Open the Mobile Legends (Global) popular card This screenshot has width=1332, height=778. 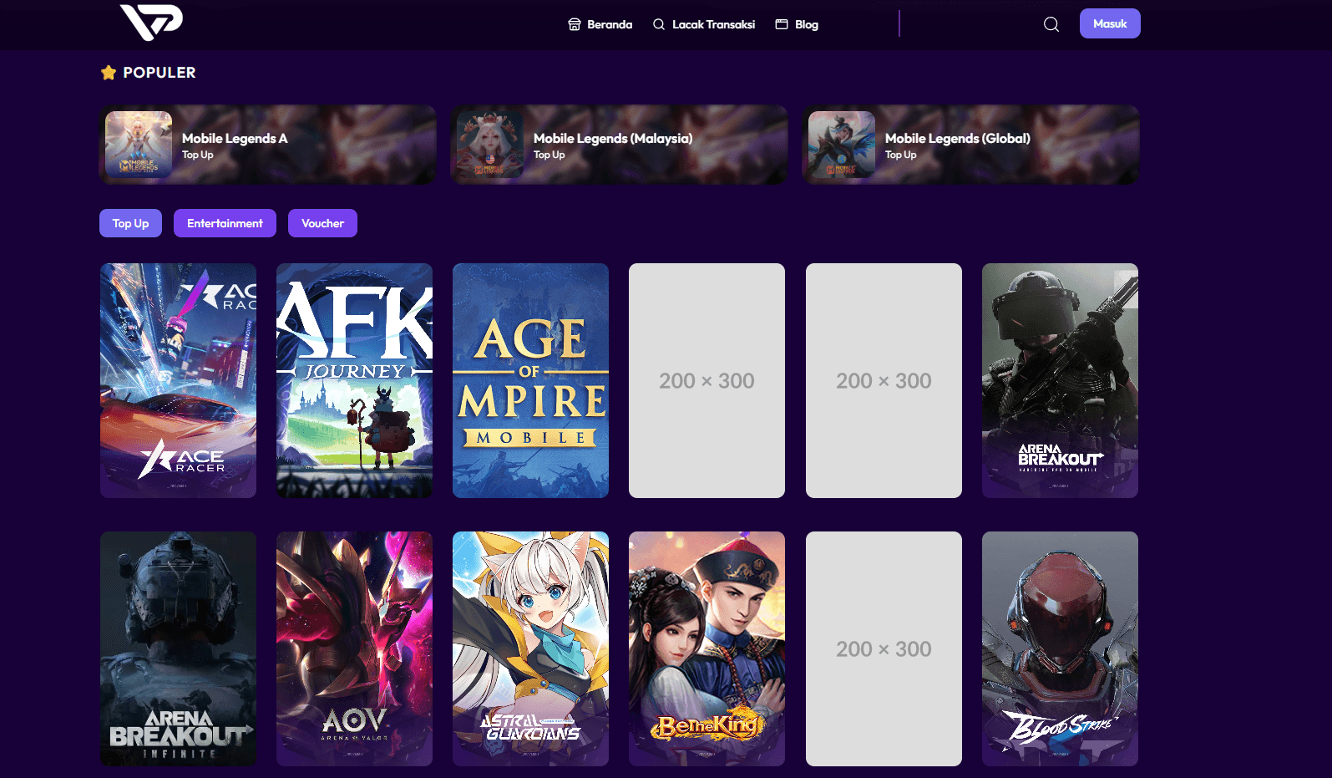(x=970, y=145)
